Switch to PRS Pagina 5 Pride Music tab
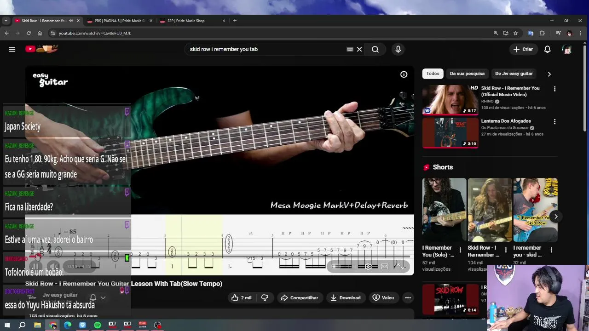589x331 pixels. 120,21
